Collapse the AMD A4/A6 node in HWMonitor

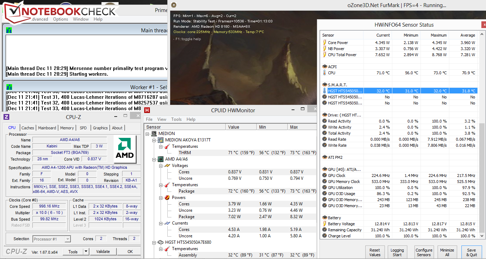[x=154, y=159]
